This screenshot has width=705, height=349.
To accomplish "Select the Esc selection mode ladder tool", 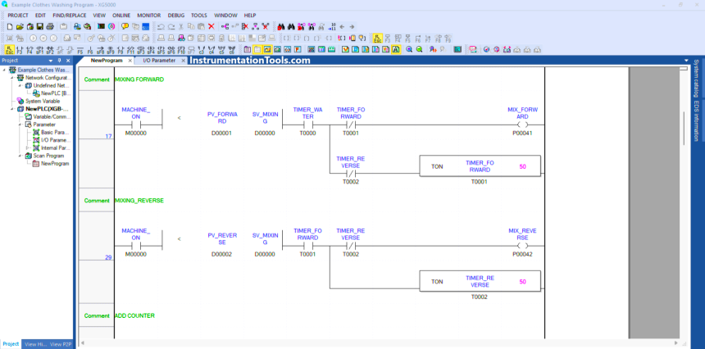I will click(10, 49).
